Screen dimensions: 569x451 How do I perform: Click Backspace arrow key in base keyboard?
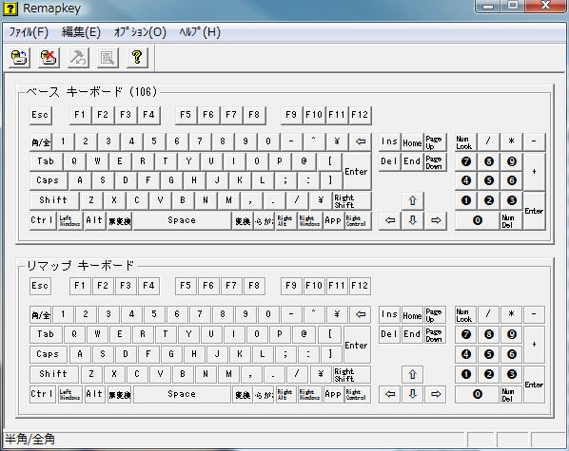click(360, 141)
